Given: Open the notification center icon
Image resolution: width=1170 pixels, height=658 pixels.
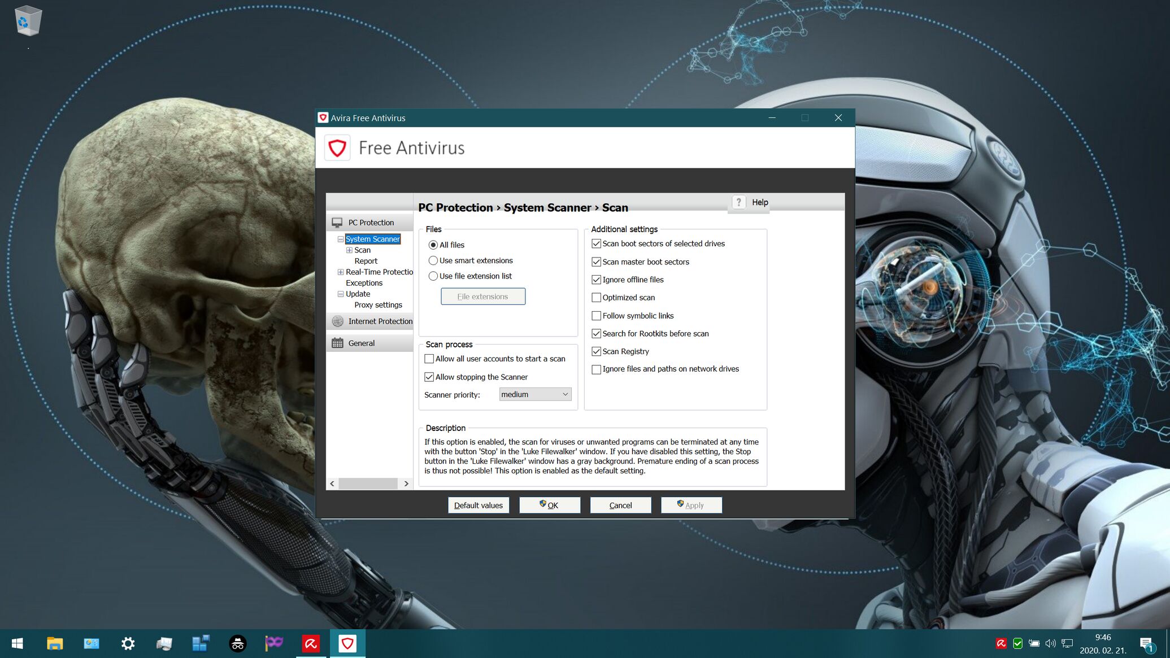Looking at the screenshot, I should [x=1146, y=644].
